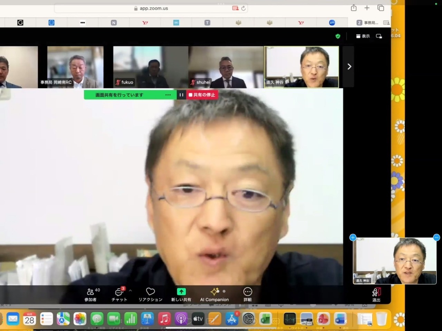Click the green new share (新しい共有) icon
Viewport: 442px width, 331px height.
pos(181,292)
